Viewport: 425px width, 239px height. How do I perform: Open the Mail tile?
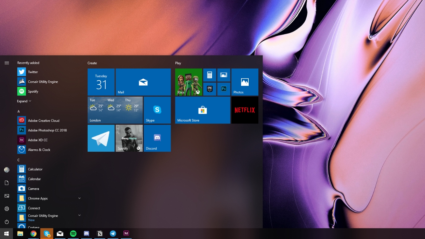click(143, 82)
